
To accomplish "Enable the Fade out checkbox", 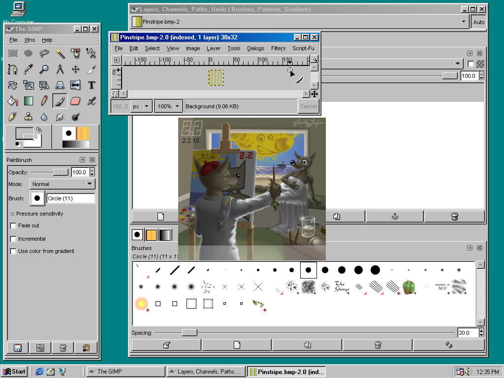I will [x=13, y=226].
